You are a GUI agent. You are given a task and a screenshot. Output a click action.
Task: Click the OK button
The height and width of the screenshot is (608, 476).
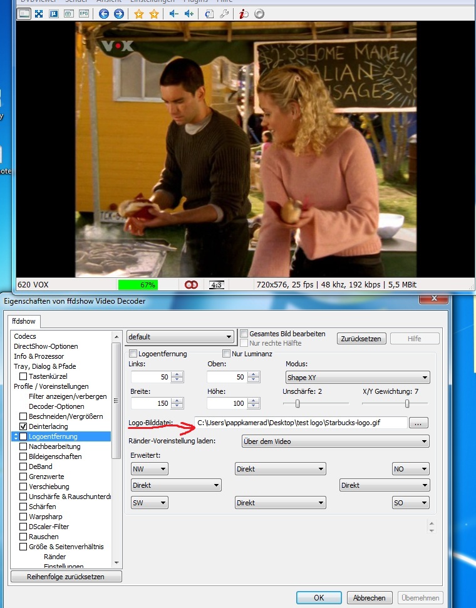click(319, 597)
